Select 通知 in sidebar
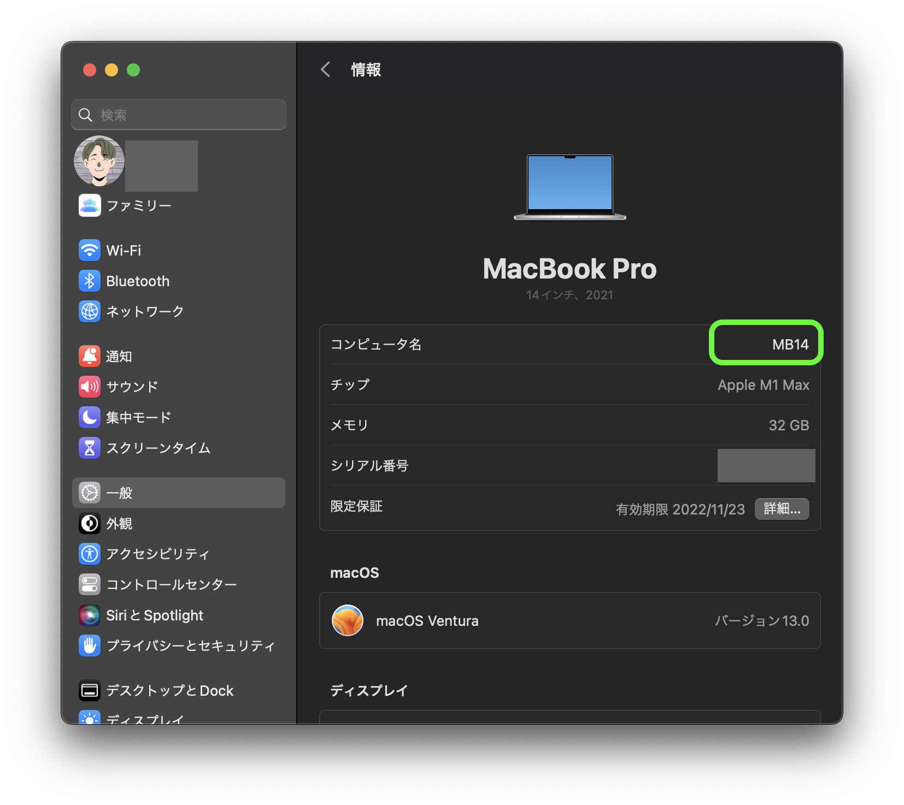The height and width of the screenshot is (805, 904). 119,357
